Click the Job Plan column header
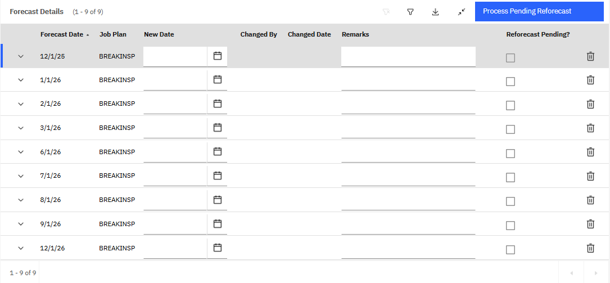This screenshot has width=610, height=283. tap(113, 34)
